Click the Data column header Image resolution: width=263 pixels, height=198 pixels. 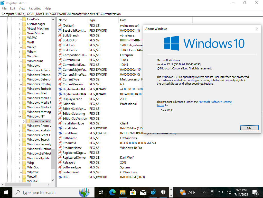[155, 20]
